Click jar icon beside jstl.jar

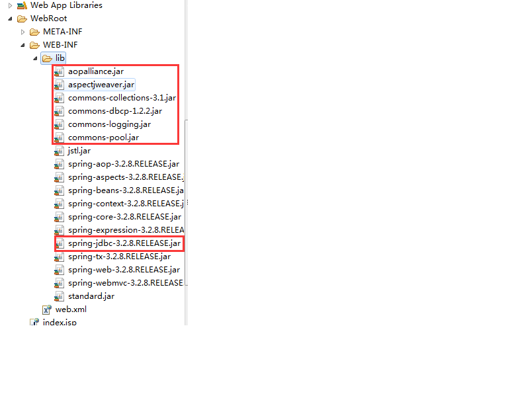pyautogui.click(x=59, y=151)
